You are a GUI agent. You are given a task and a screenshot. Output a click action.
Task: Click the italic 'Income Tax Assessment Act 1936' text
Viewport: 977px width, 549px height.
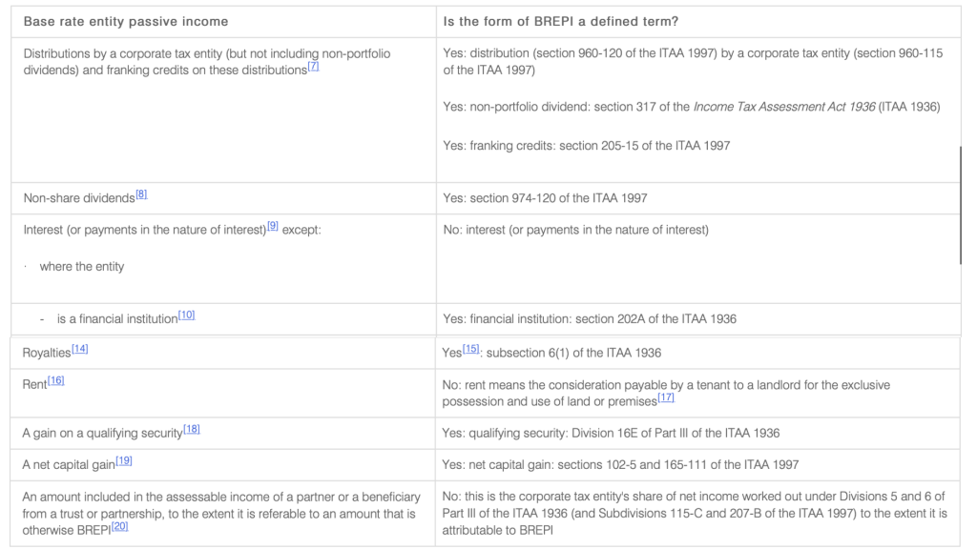[x=783, y=107]
